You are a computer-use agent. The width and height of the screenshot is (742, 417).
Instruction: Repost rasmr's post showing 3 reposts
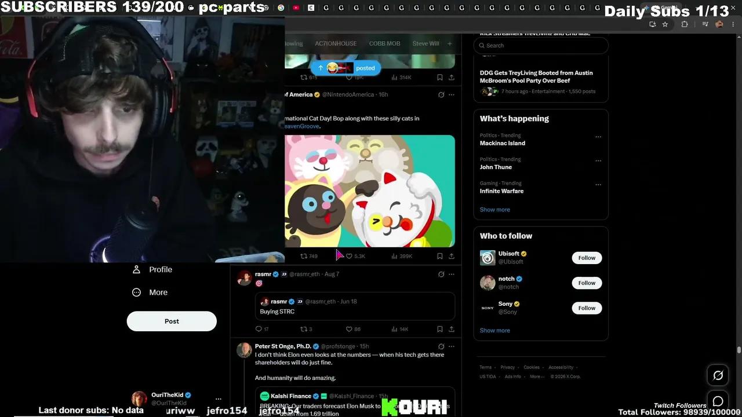[306, 329]
